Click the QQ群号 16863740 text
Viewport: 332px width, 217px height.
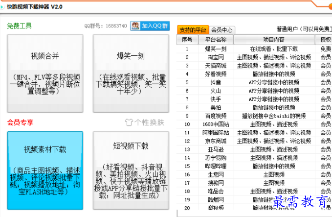[106, 26]
